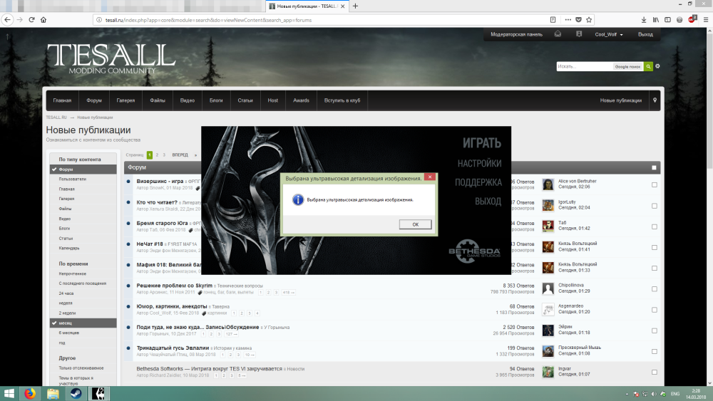Toggle Reader View icon
This screenshot has width=713, height=401.
(553, 20)
